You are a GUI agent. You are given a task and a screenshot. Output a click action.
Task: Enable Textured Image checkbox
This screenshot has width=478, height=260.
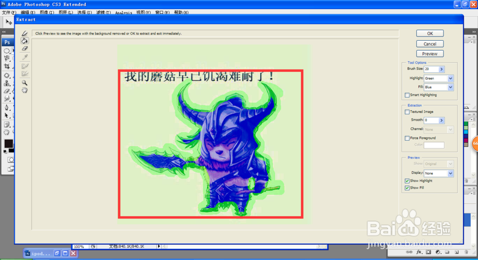pyautogui.click(x=407, y=112)
